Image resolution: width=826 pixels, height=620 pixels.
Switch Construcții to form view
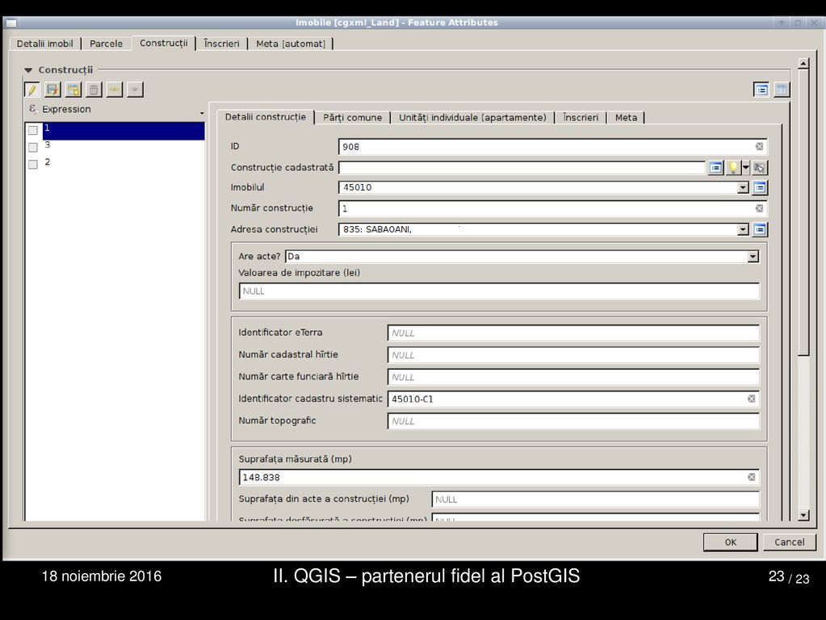coord(761,90)
